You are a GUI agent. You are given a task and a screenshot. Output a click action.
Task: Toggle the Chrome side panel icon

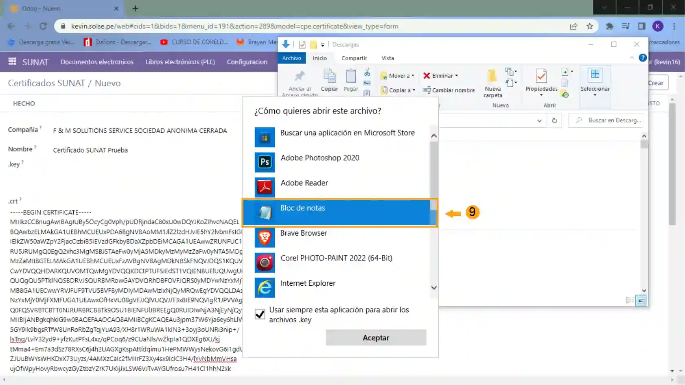(x=641, y=26)
